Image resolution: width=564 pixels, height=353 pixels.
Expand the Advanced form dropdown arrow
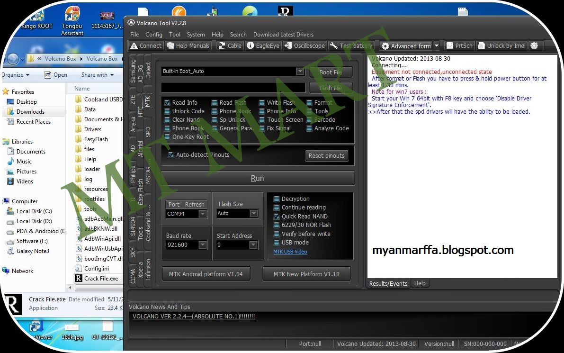[436, 45]
